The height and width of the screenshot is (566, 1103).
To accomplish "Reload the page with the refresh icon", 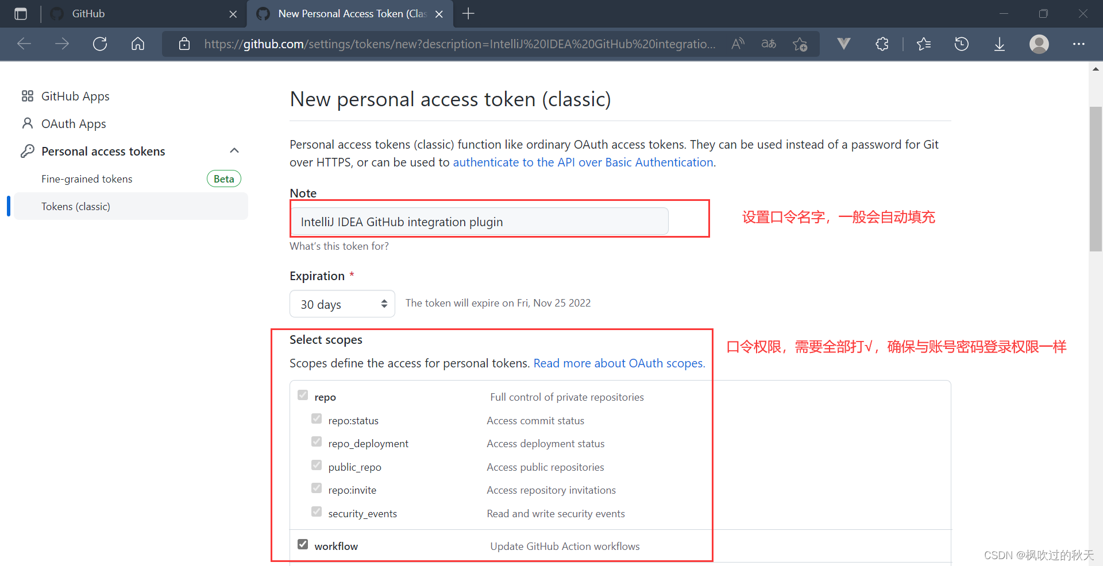I will 100,44.
